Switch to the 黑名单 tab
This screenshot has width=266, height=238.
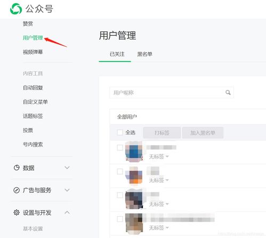click(x=144, y=54)
